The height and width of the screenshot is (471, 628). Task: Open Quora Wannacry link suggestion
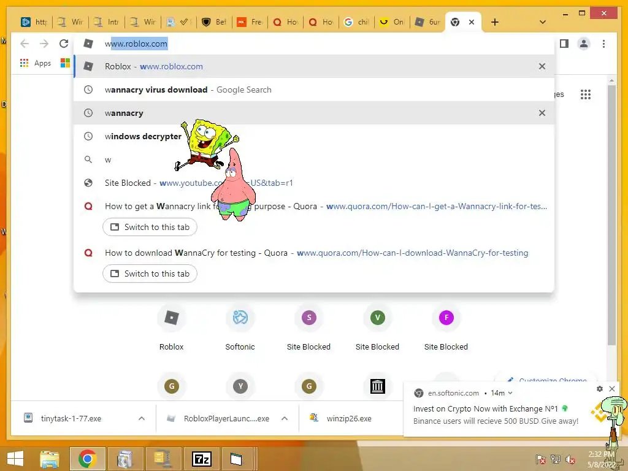coord(315,206)
